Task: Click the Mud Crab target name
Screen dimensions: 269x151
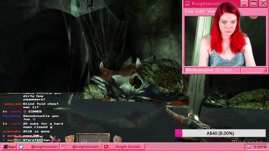Action: click(248, 141)
